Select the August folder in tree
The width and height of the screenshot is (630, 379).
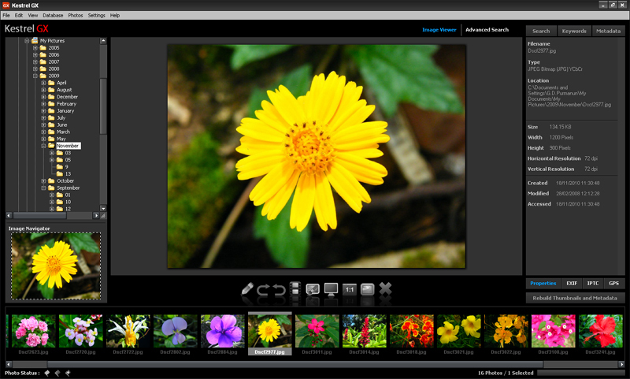(x=65, y=90)
